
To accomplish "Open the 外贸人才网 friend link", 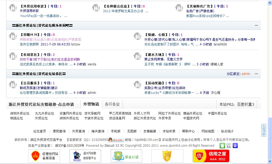I will (142, 113).
